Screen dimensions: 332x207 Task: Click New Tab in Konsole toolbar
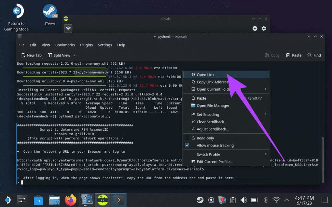(31, 55)
